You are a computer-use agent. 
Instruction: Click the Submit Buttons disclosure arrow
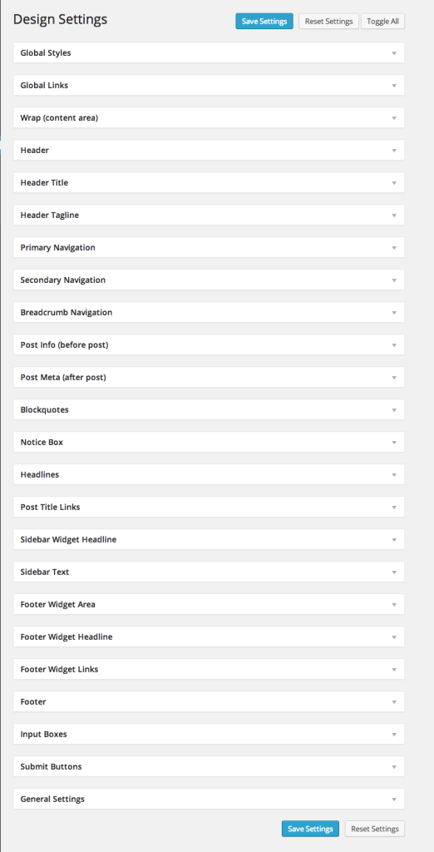[394, 767]
